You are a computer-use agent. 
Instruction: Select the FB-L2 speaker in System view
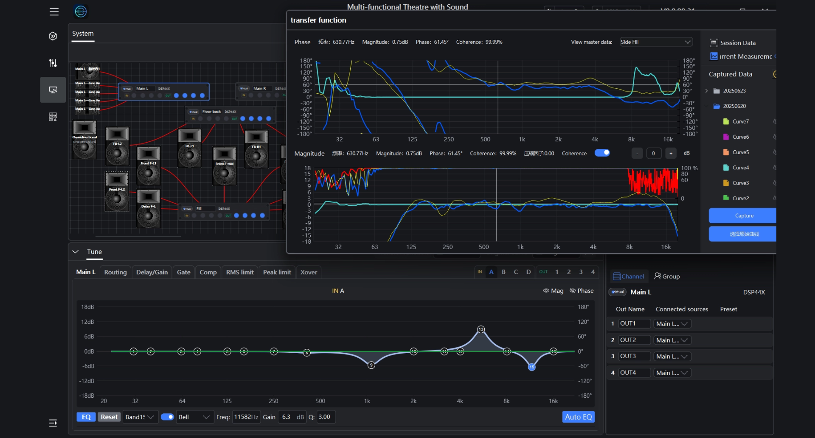(x=117, y=146)
